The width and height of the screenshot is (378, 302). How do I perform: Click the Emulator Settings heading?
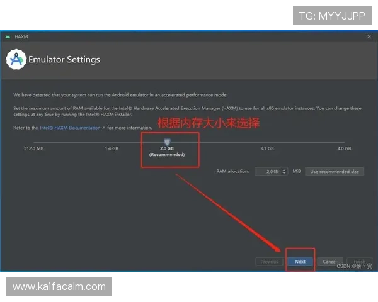(64, 60)
